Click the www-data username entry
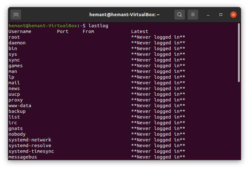This screenshot has height=169, width=249. (x=20, y=106)
